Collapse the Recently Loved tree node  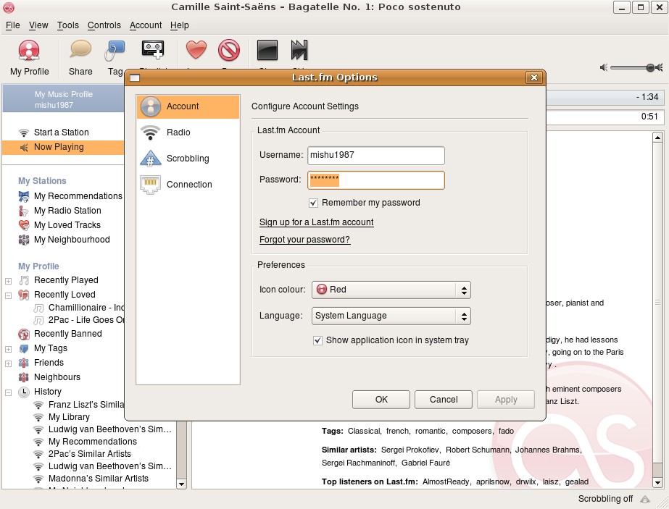click(x=8, y=295)
